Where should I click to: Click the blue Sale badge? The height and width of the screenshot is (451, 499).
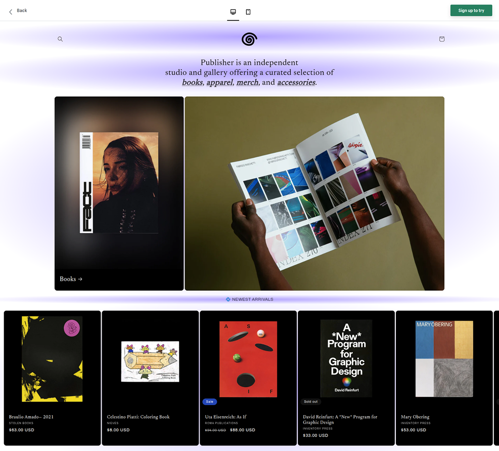[x=210, y=401]
